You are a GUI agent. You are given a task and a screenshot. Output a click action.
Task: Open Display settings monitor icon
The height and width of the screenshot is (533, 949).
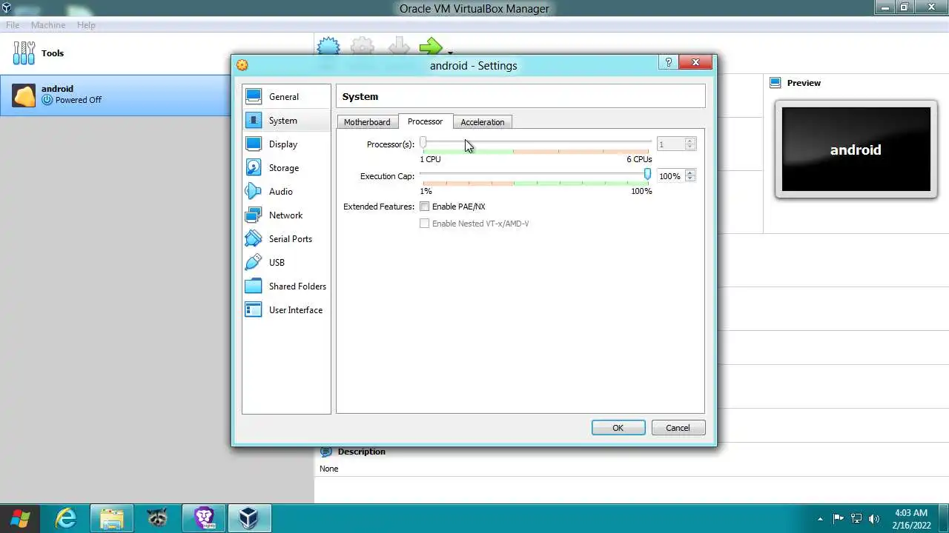tap(254, 144)
